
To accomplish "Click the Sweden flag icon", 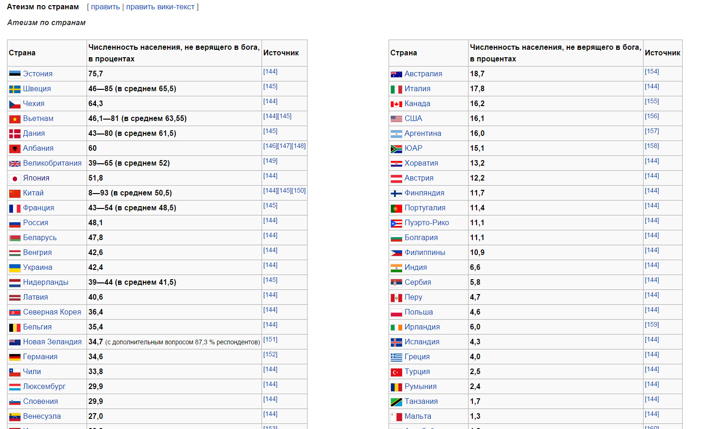I will click(15, 89).
